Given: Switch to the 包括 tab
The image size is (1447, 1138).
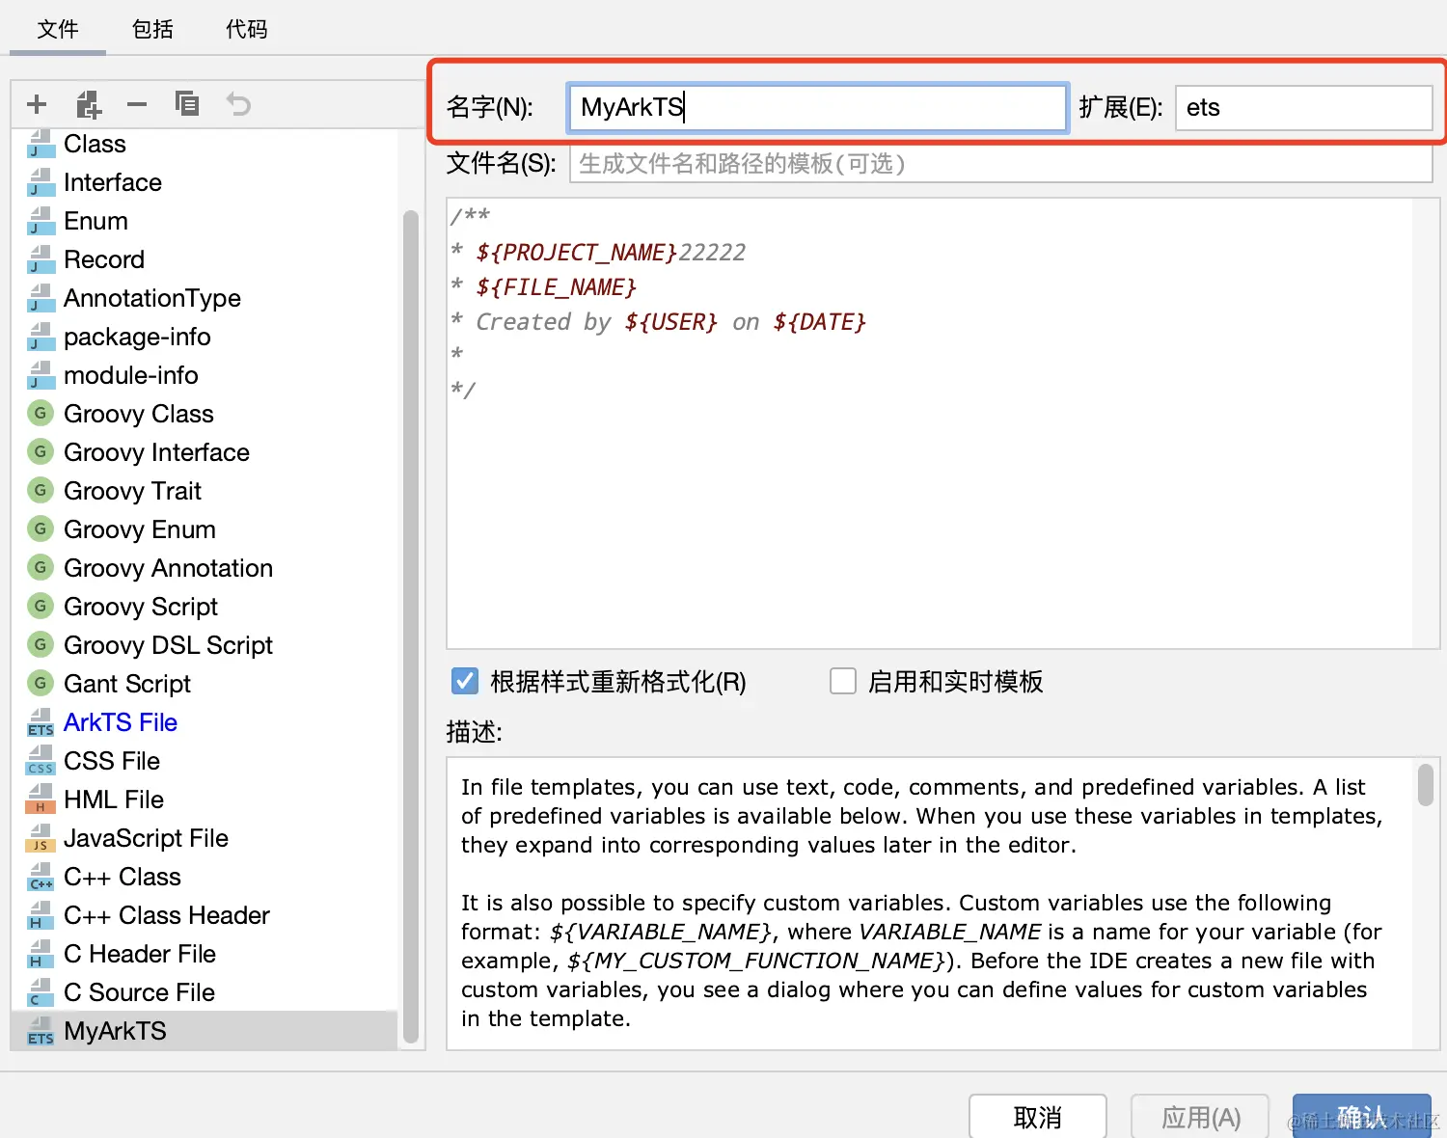Looking at the screenshot, I should pyautogui.click(x=152, y=29).
